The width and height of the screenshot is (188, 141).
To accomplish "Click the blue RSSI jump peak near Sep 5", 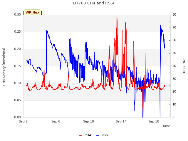I will 47,31.
